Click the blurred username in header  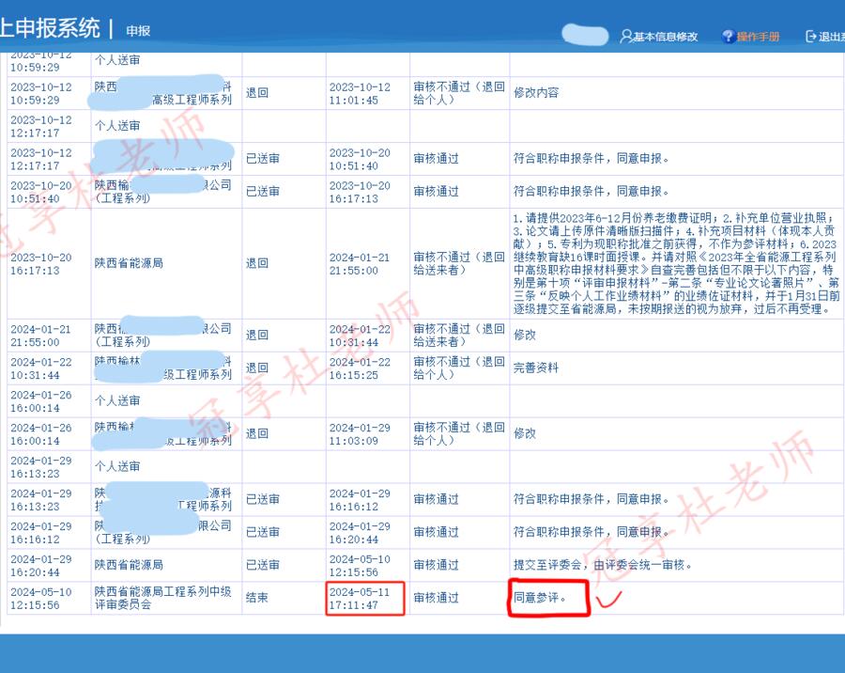[585, 36]
